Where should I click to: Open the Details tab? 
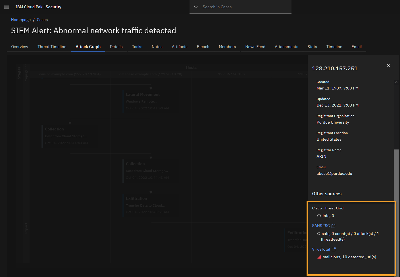click(x=116, y=47)
